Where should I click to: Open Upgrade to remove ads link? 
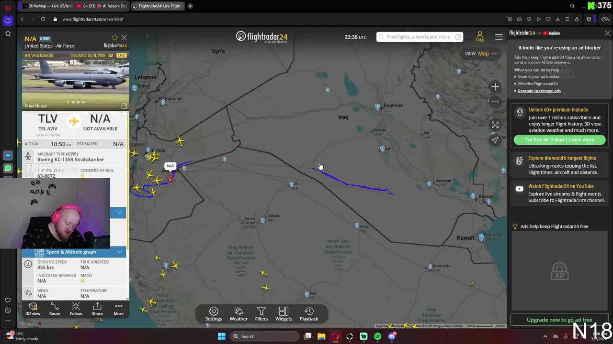pyautogui.click(x=539, y=91)
